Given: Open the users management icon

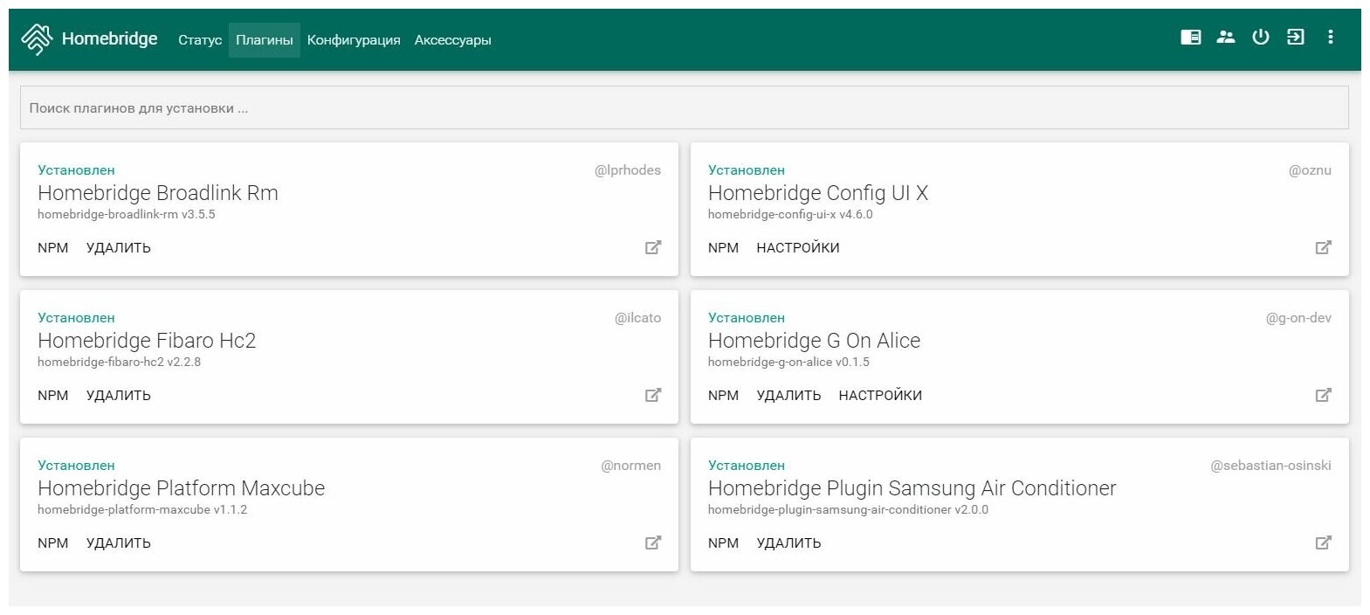Looking at the screenshot, I should pos(1226,37).
